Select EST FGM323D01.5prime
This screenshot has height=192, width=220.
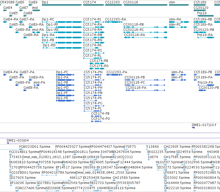point(35,147)
